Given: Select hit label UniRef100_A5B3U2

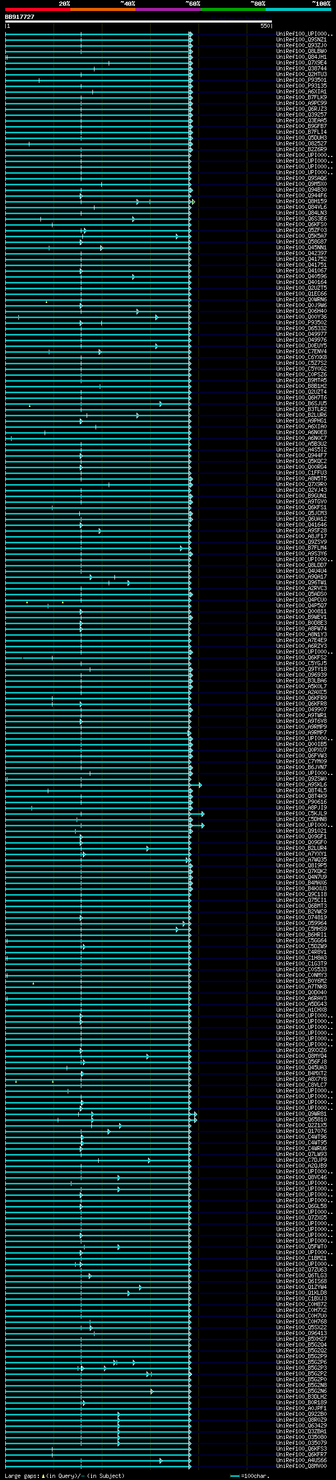Looking at the screenshot, I should coord(301,444).
